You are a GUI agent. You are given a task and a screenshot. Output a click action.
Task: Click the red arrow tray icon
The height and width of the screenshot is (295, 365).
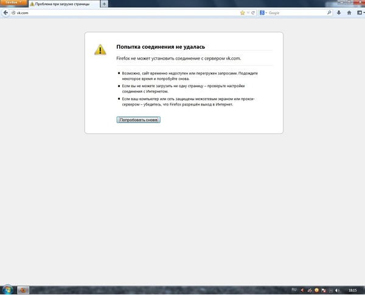click(x=302, y=290)
